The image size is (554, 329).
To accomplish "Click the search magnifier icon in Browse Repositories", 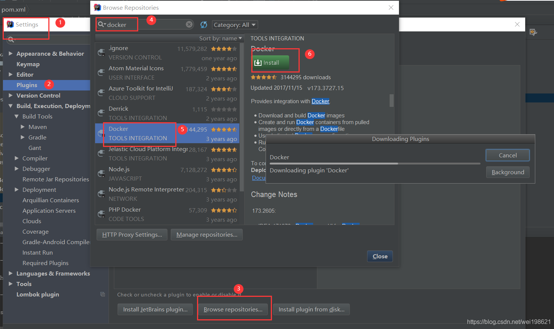I will [102, 24].
